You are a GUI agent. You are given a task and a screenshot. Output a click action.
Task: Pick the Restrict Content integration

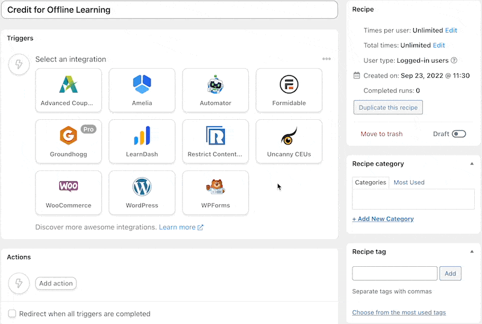pyautogui.click(x=215, y=142)
